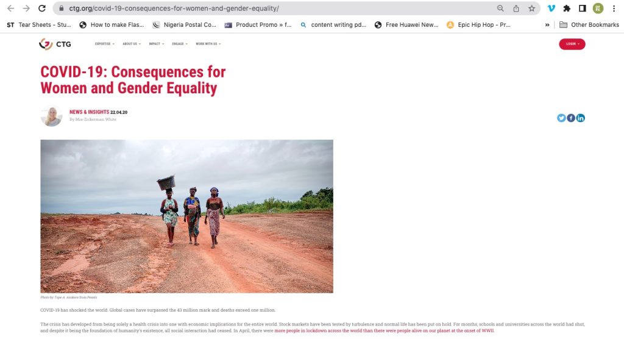The height and width of the screenshot is (339, 624).
Task: Expand the Expertise nav dropdown
Action: tap(105, 44)
